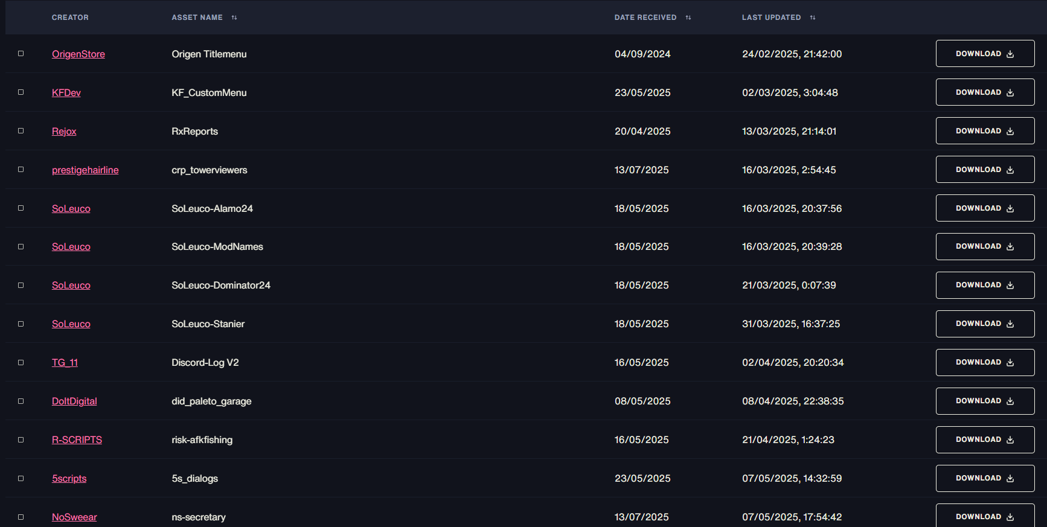The height and width of the screenshot is (527, 1047).
Task: Open the NoSweear creator link
Action: point(74,517)
